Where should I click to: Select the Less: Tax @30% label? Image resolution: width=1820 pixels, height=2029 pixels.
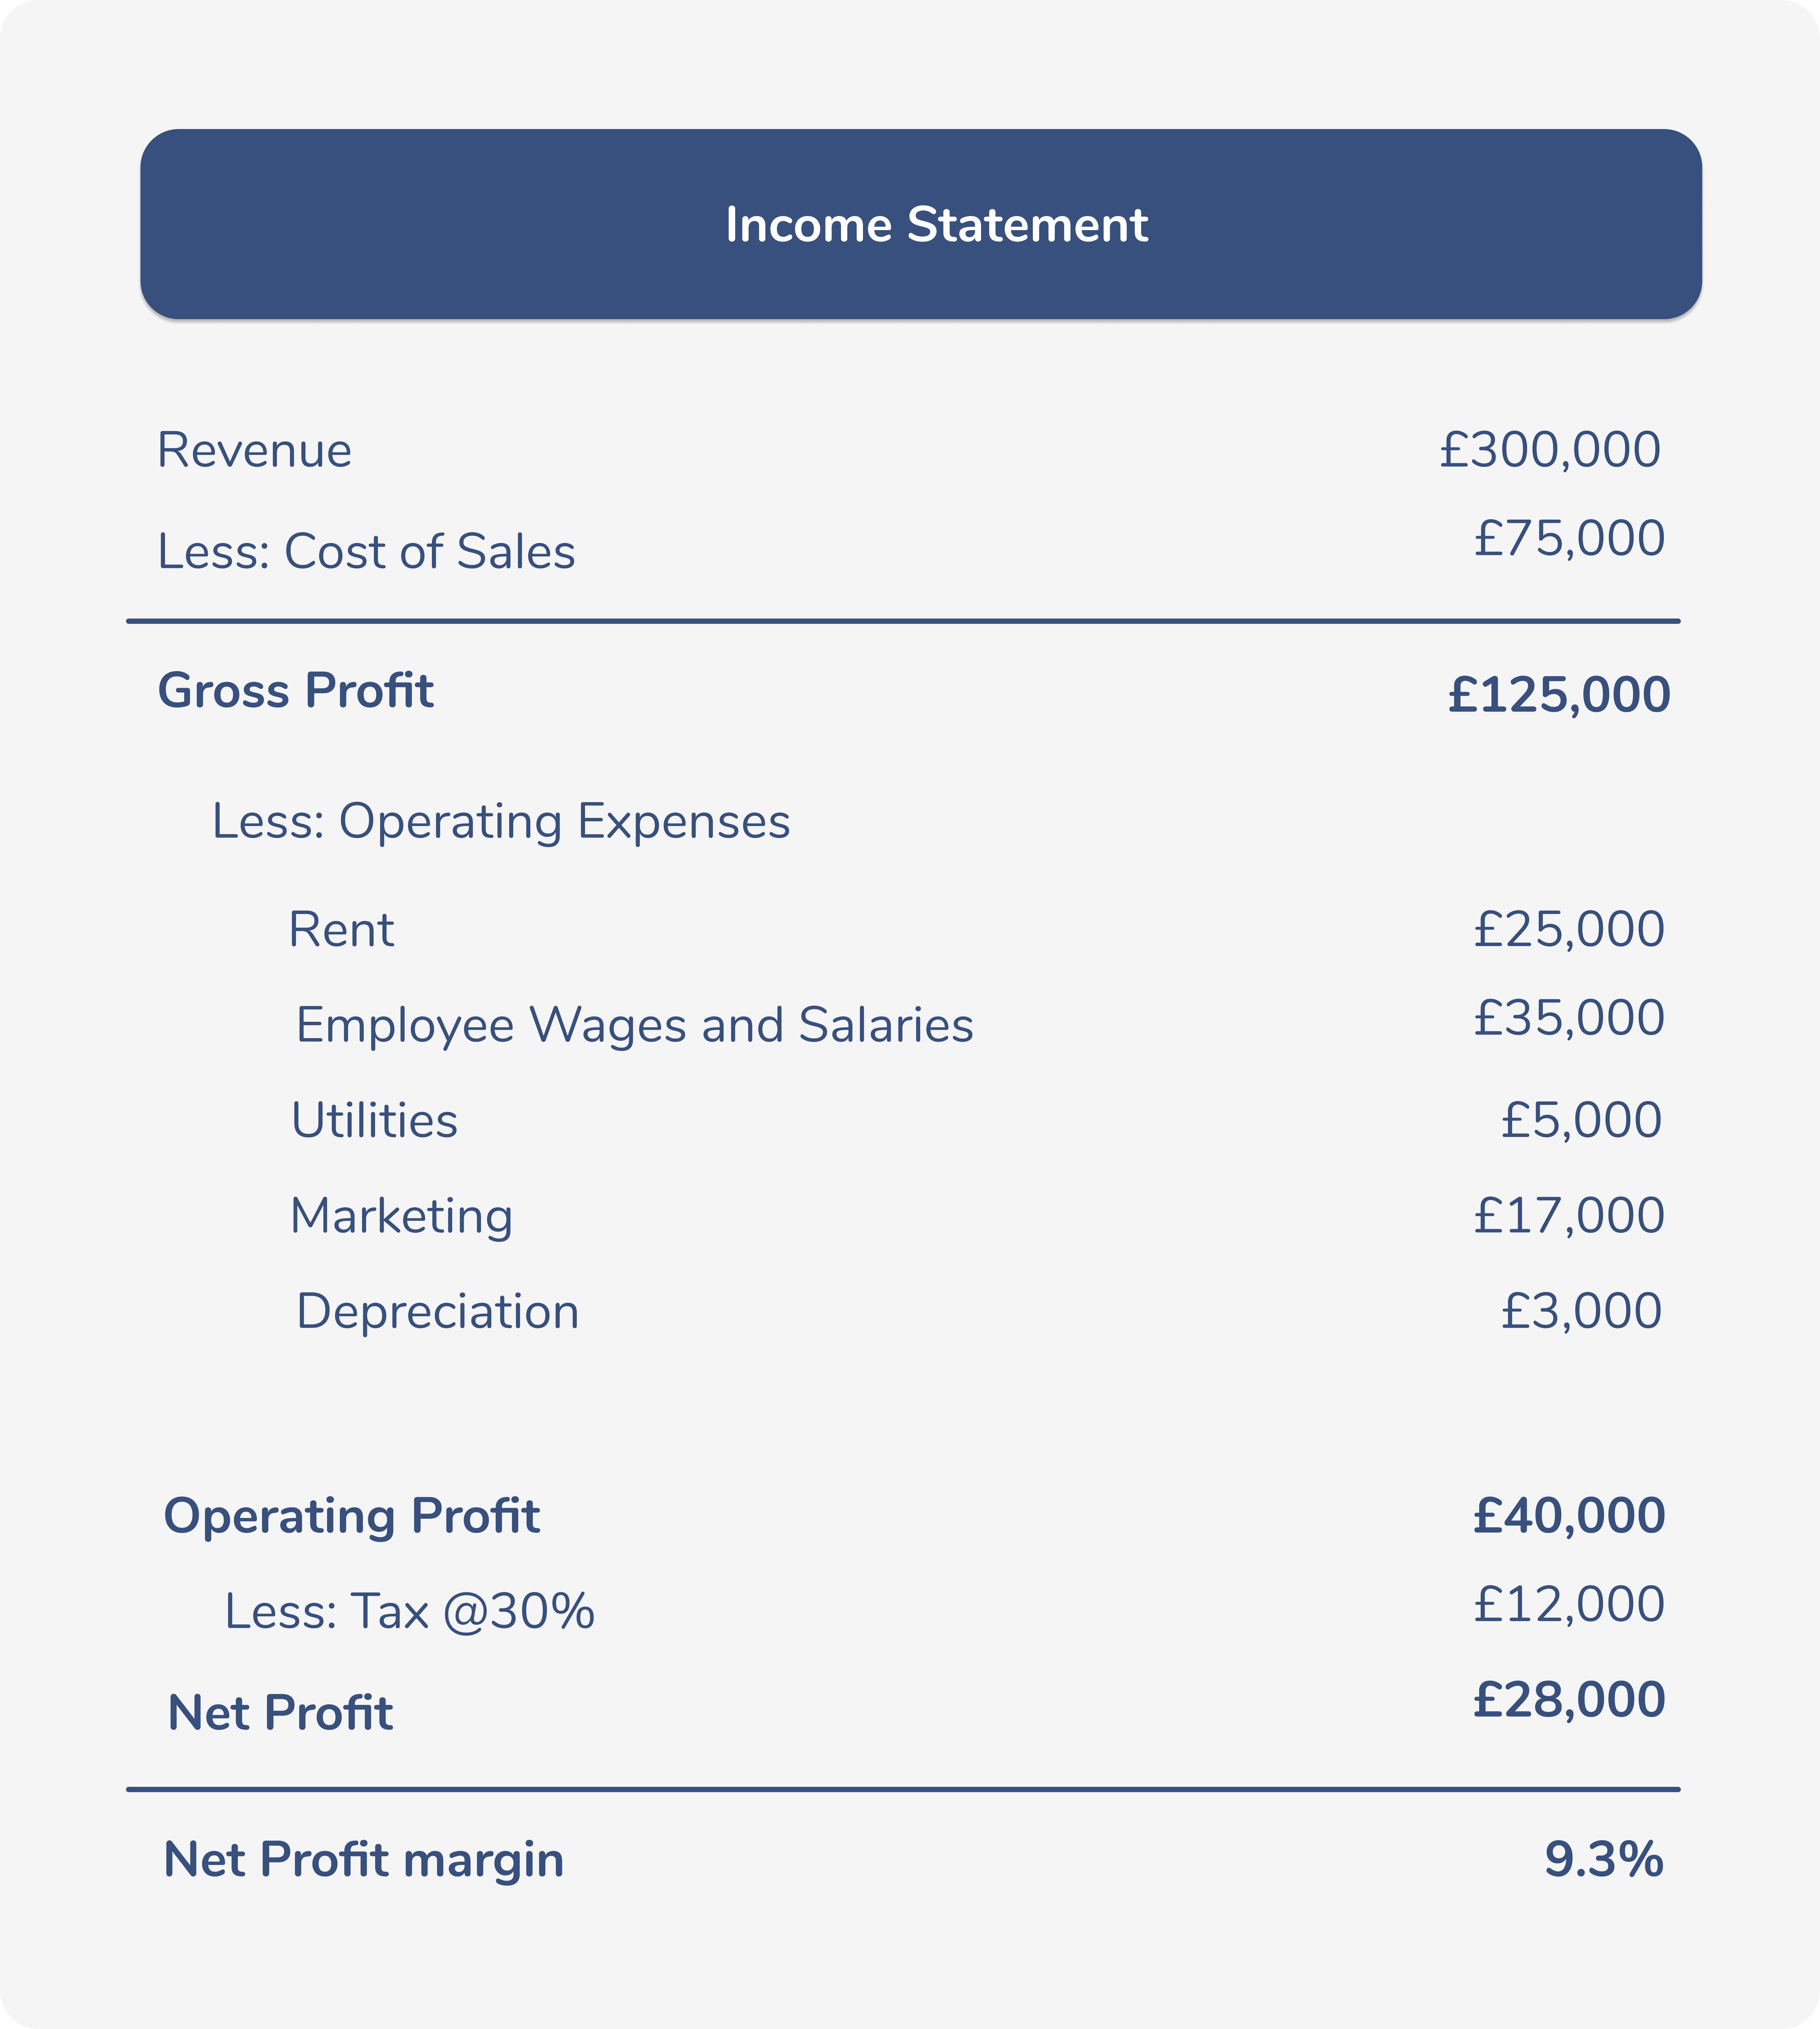pyautogui.click(x=409, y=1611)
